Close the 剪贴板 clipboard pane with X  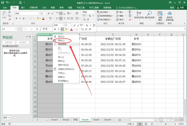click(30, 37)
